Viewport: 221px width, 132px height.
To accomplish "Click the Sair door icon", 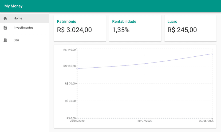I will click(5, 40).
